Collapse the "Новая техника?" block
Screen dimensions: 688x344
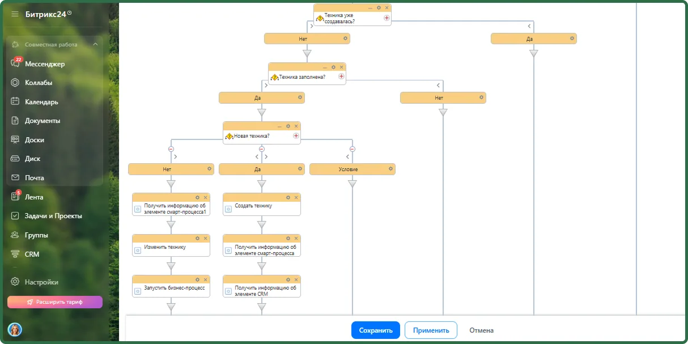(279, 126)
